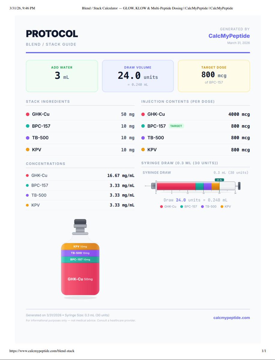Click the teal BPC-157 segment in syringe
275x360 pixels.
pyautogui.click(x=199, y=186)
